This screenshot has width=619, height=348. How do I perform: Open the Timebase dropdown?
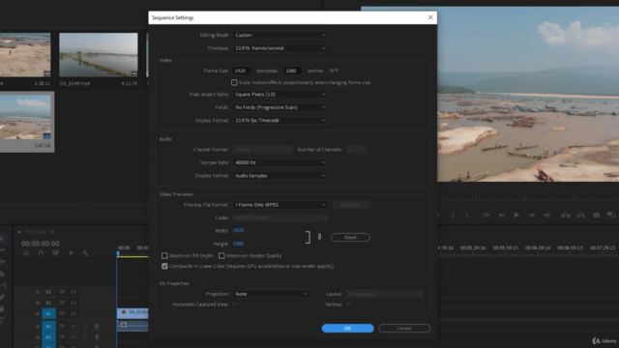(280, 48)
